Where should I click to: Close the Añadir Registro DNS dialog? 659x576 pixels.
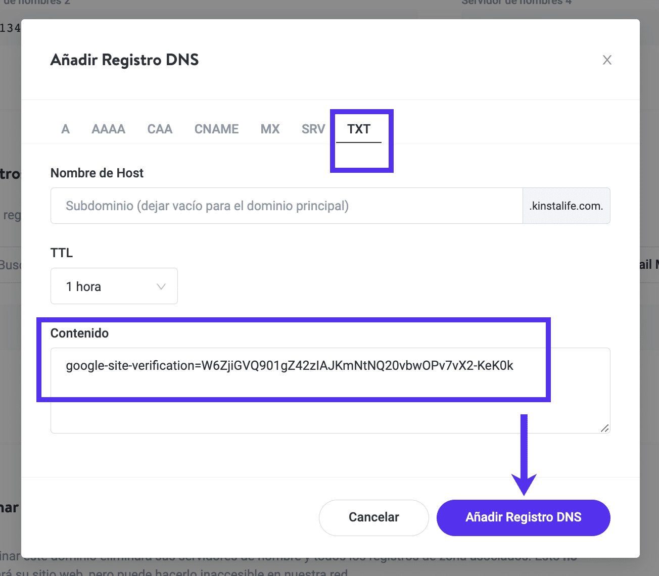(607, 60)
